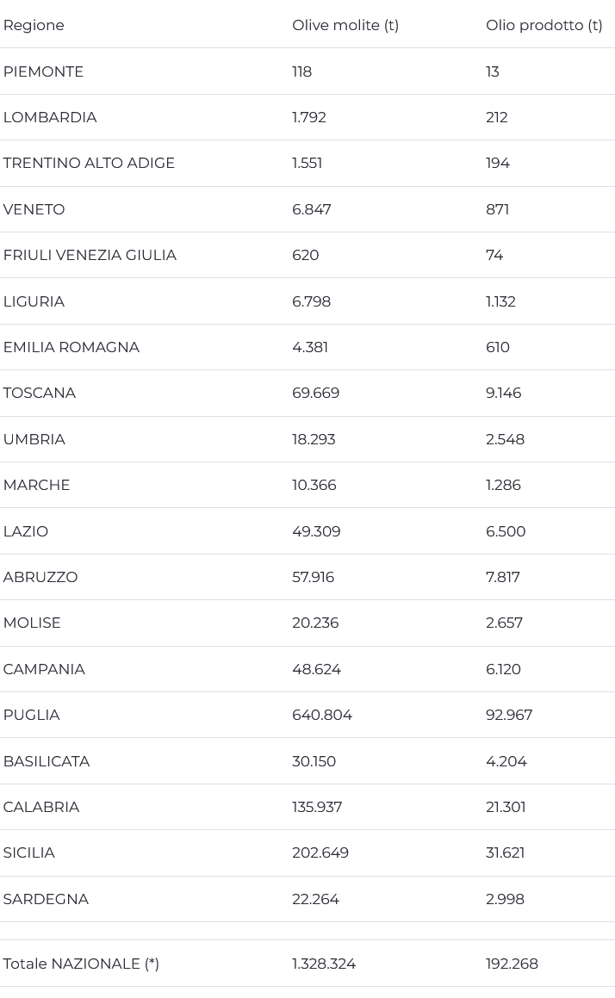Viewport: 615px width, 998px height.
Task: Select the MARCHE region cell
Action: 36,485
